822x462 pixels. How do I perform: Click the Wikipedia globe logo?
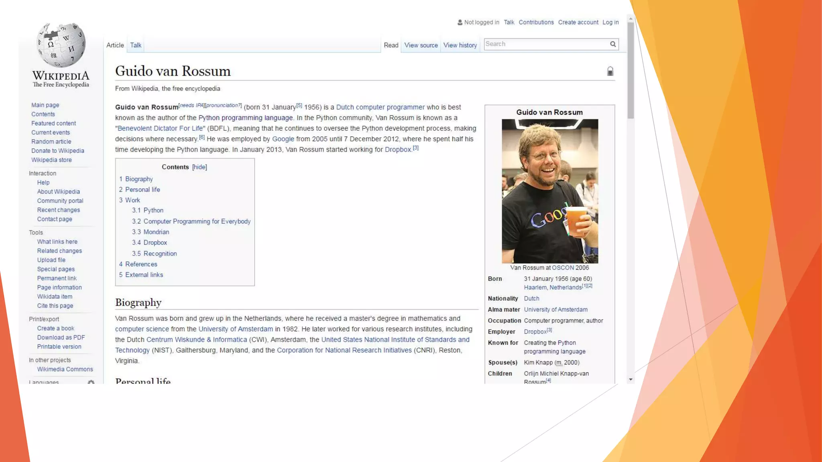[61, 45]
